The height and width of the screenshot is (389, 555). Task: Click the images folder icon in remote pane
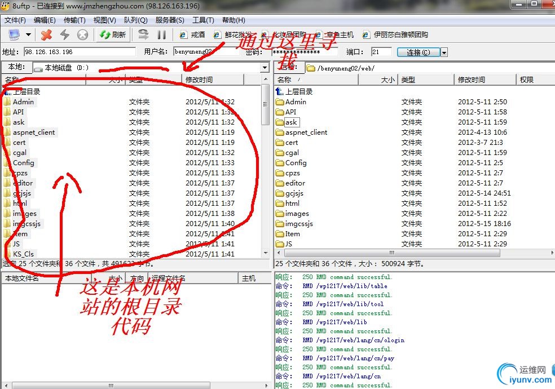pyautogui.click(x=280, y=214)
